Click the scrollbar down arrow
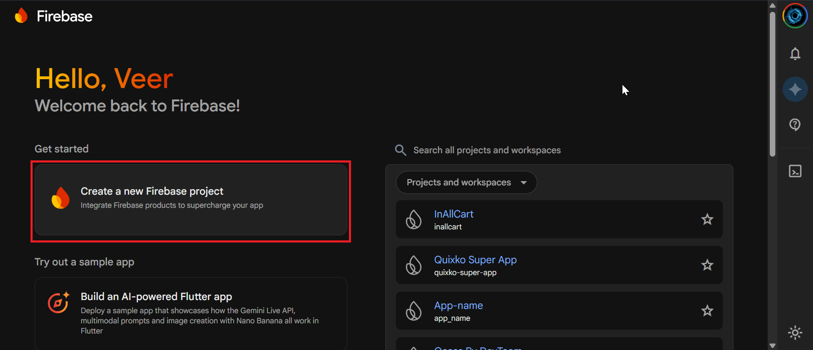The image size is (813, 350). pyautogui.click(x=772, y=346)
